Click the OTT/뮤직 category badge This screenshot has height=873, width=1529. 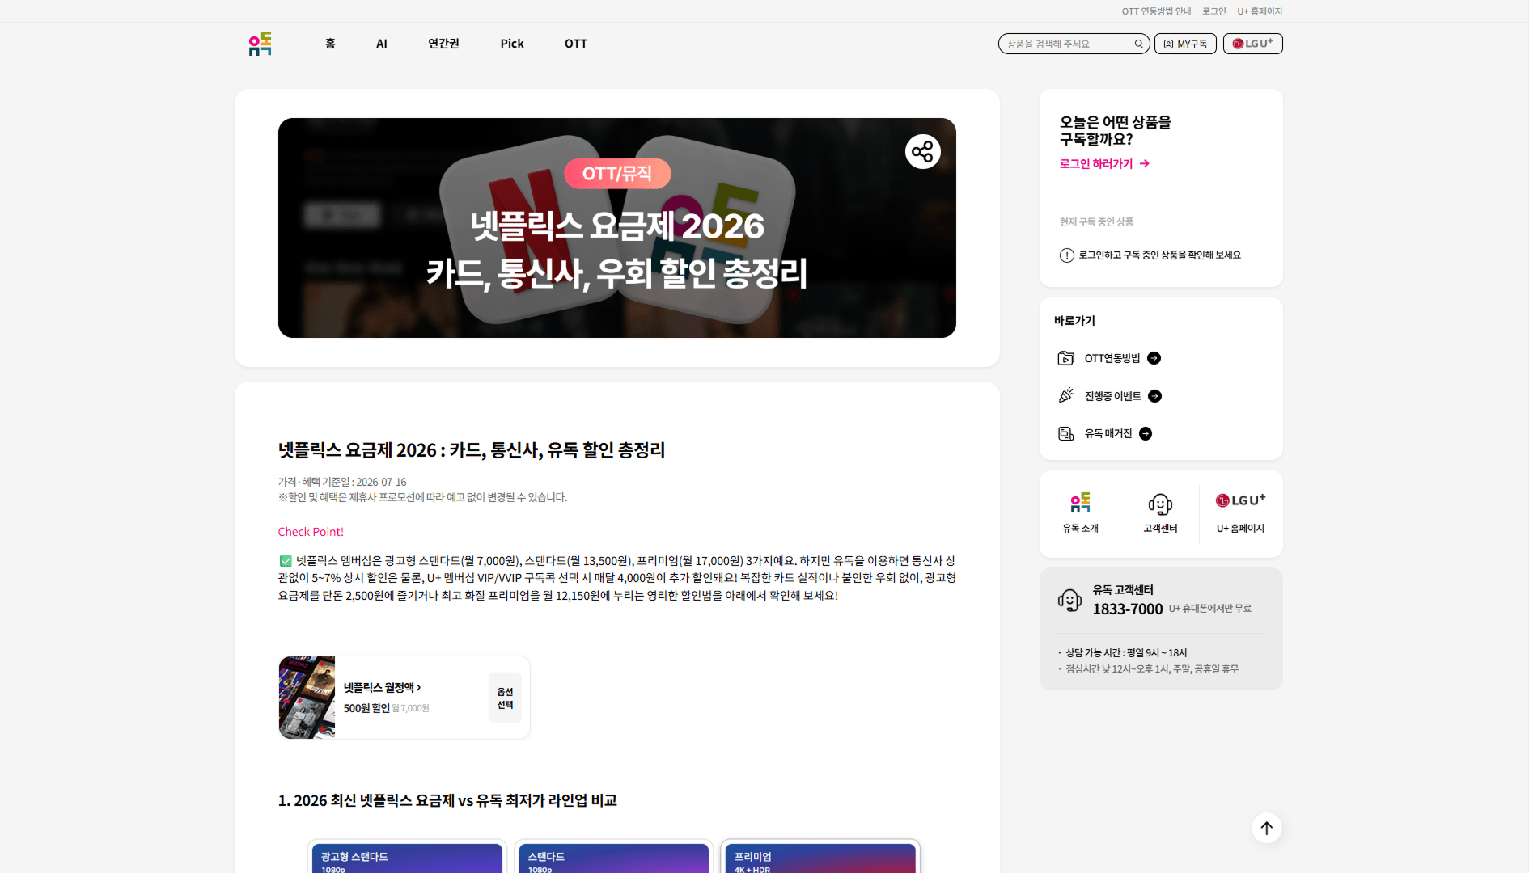(617, 174)
